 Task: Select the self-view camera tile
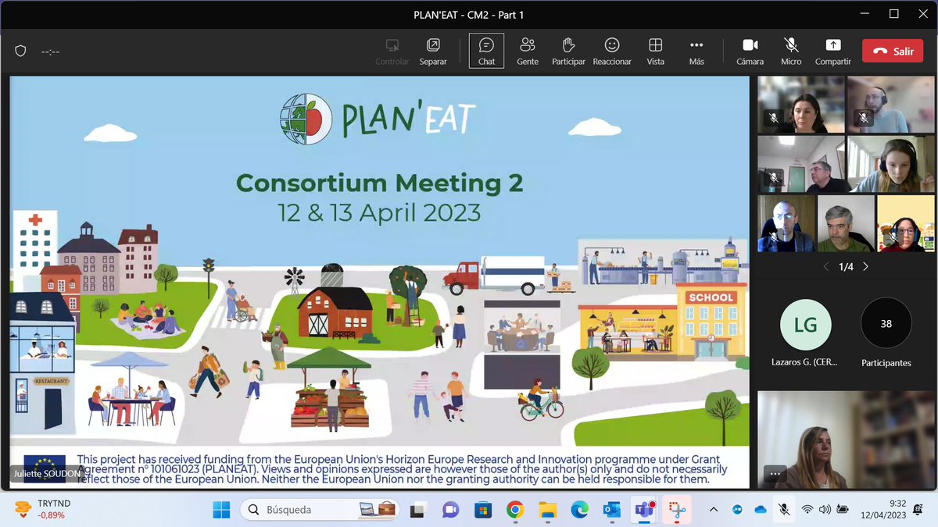tap(847, 440)
